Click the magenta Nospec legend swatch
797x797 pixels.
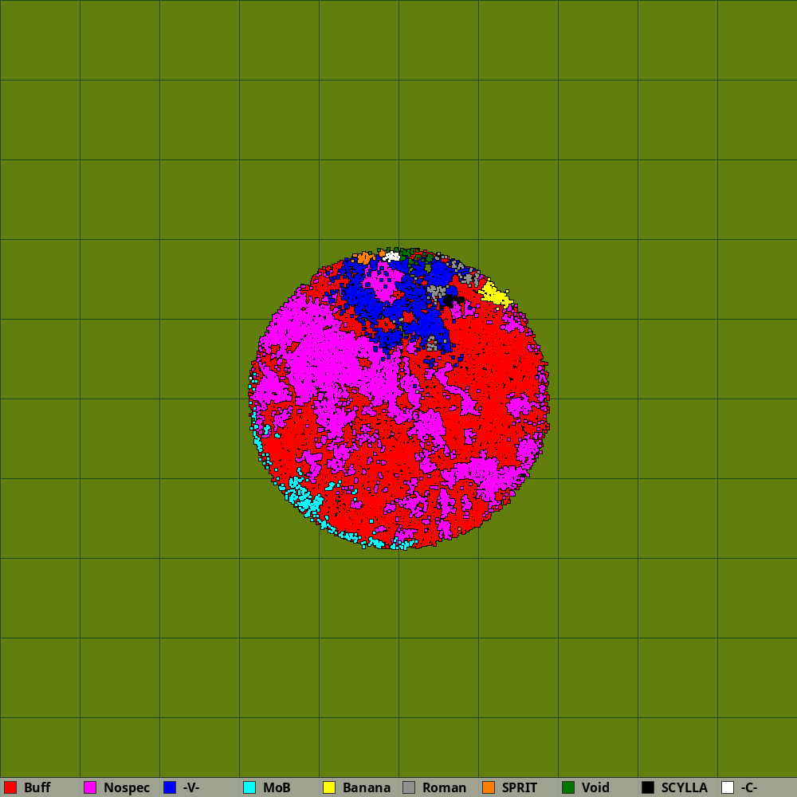[90, 787]
